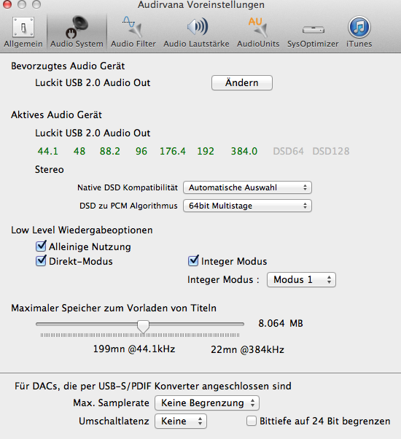Viewport: 401px width, 439px height.
Task: Open the Allgemein preferences icon
Action: pyautogui.click(x=23, y=28)
